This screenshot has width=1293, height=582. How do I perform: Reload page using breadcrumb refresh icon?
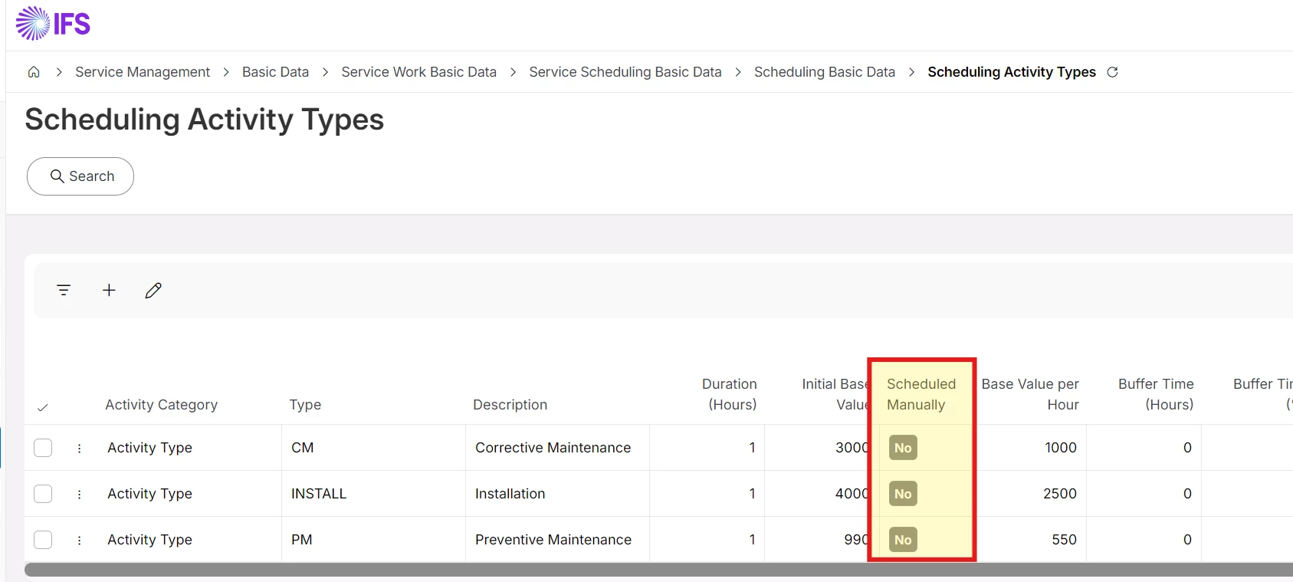tap(1112, 72)
